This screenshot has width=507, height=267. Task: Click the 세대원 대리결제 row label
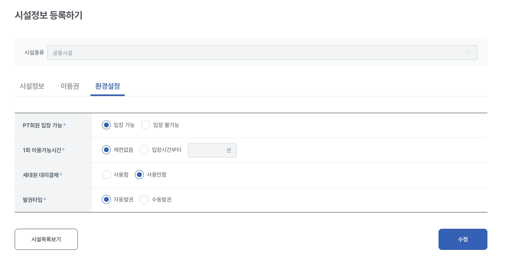(x=41, y=175)
